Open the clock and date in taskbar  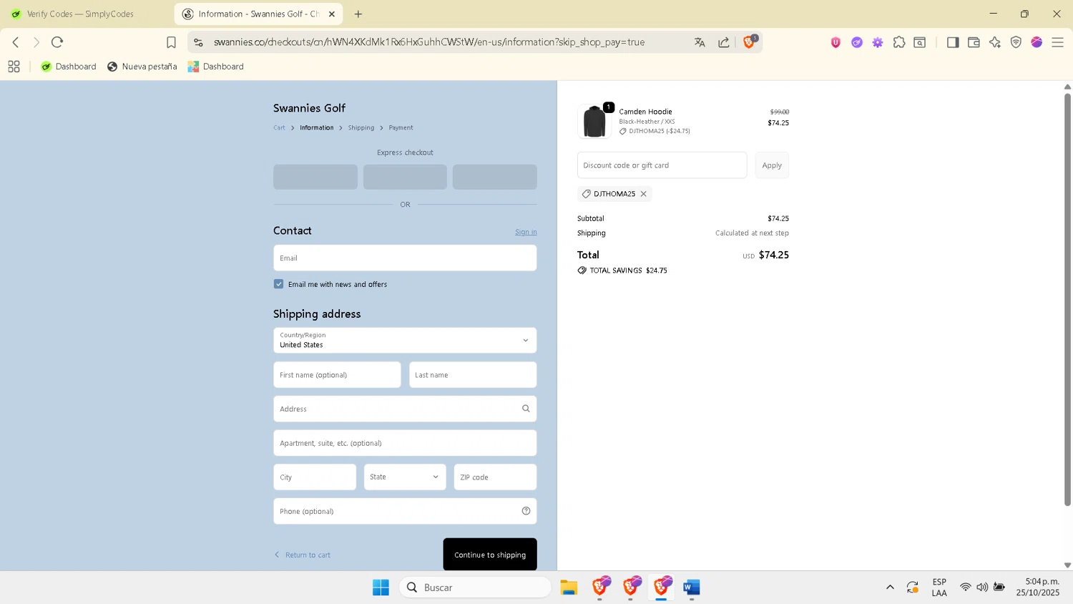pyautogui.click(x=1037, y=588)
